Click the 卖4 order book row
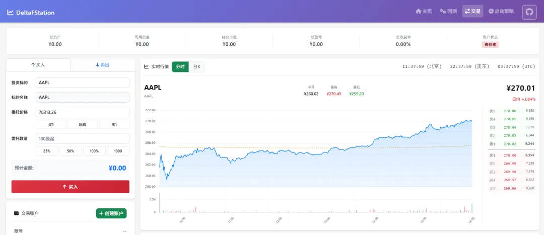Viewport: 544px width, 235px height. tap(512, 119)
